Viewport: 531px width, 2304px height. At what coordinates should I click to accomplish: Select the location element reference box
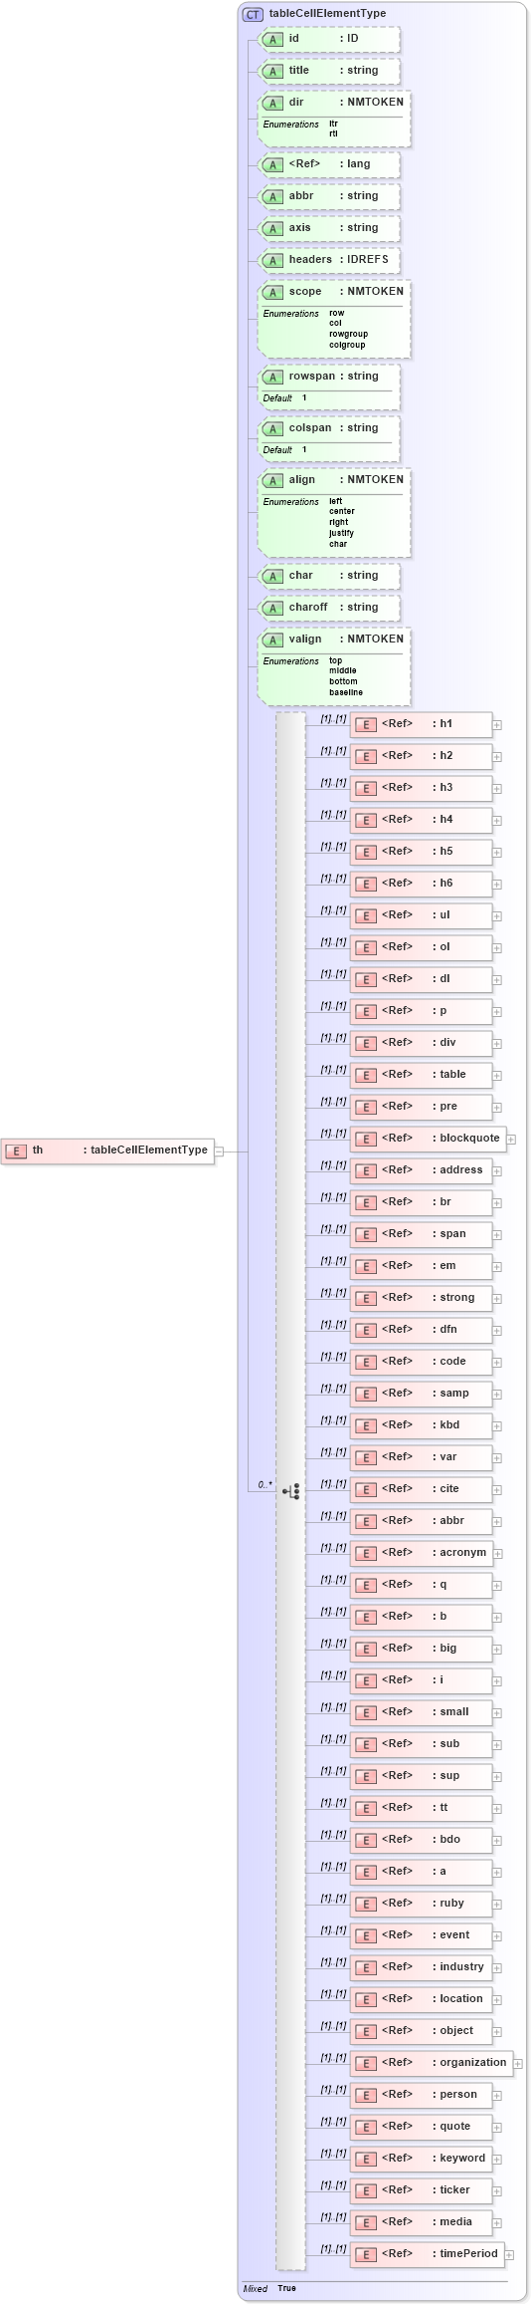coord(421,1999)
